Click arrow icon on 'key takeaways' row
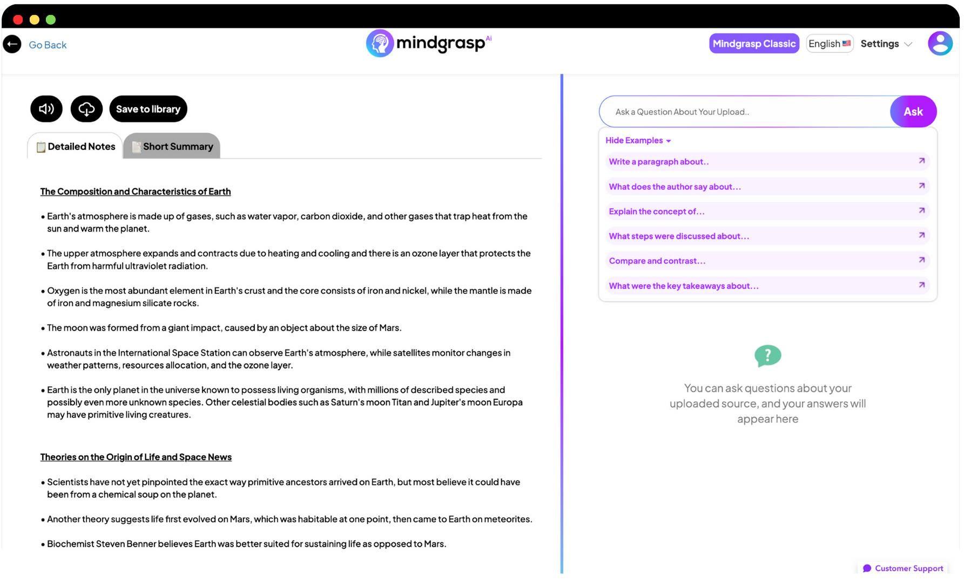964x582 pixels. click(922, 285)
